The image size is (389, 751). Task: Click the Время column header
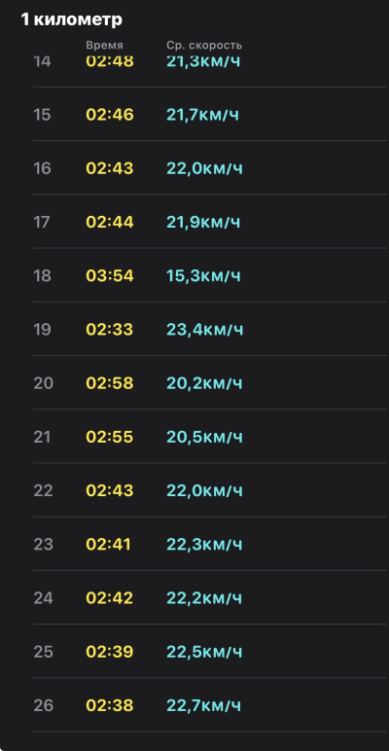tap(104, 46)
